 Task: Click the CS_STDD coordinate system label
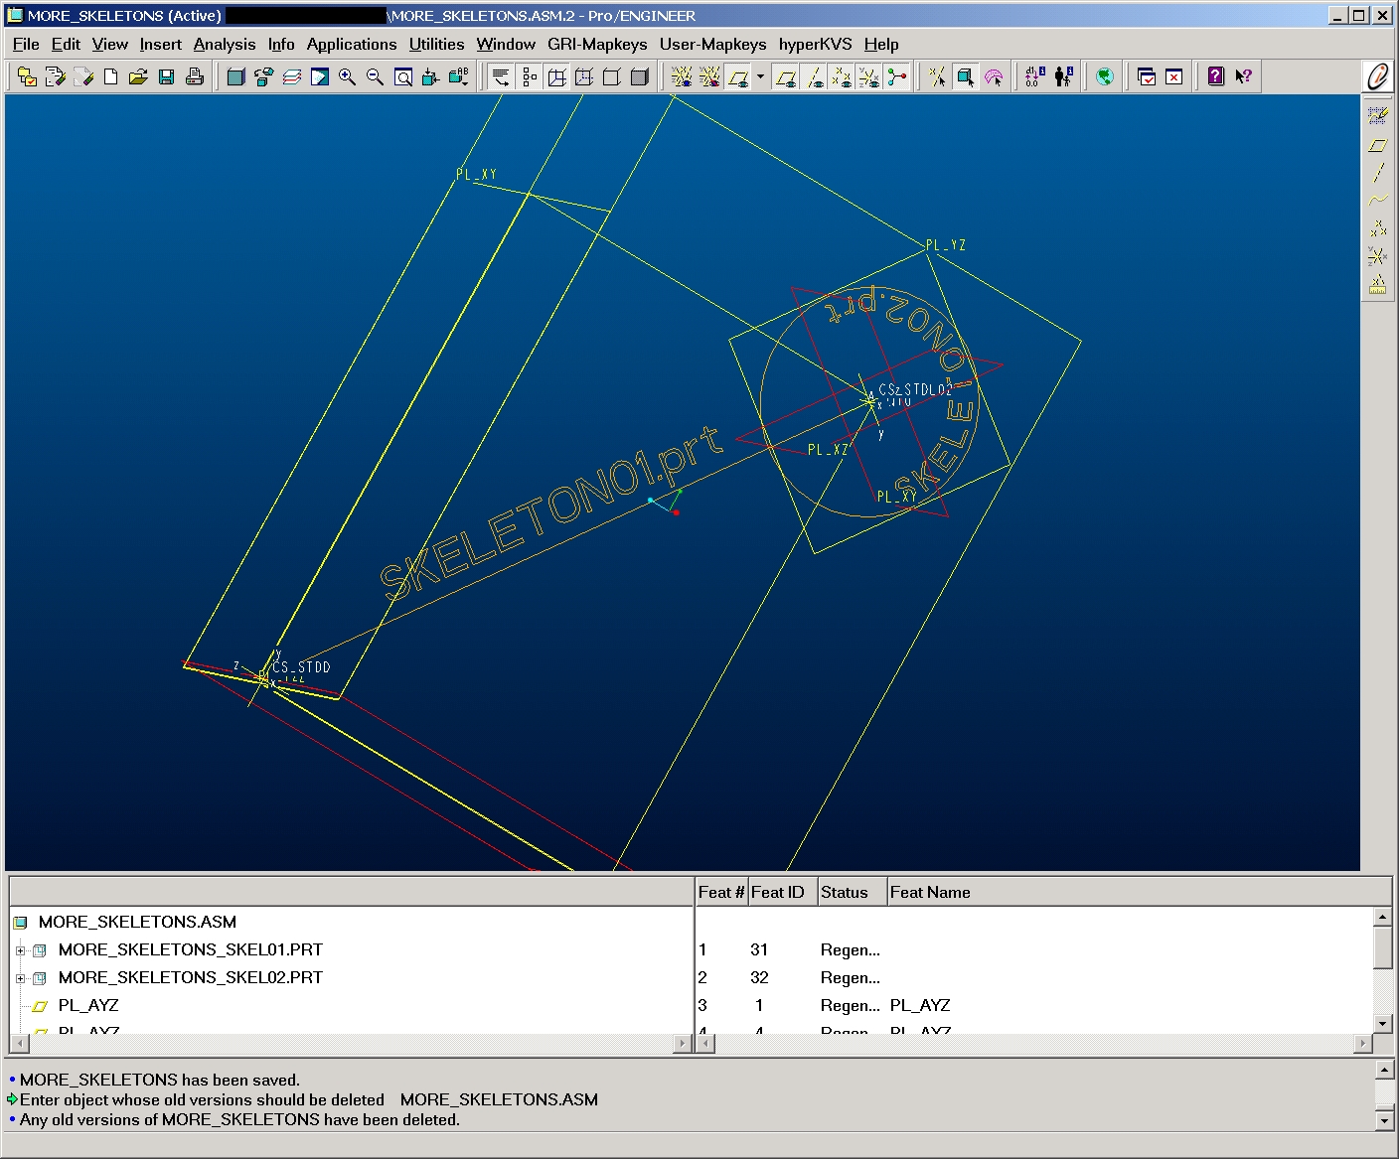[x=301, y=667]
